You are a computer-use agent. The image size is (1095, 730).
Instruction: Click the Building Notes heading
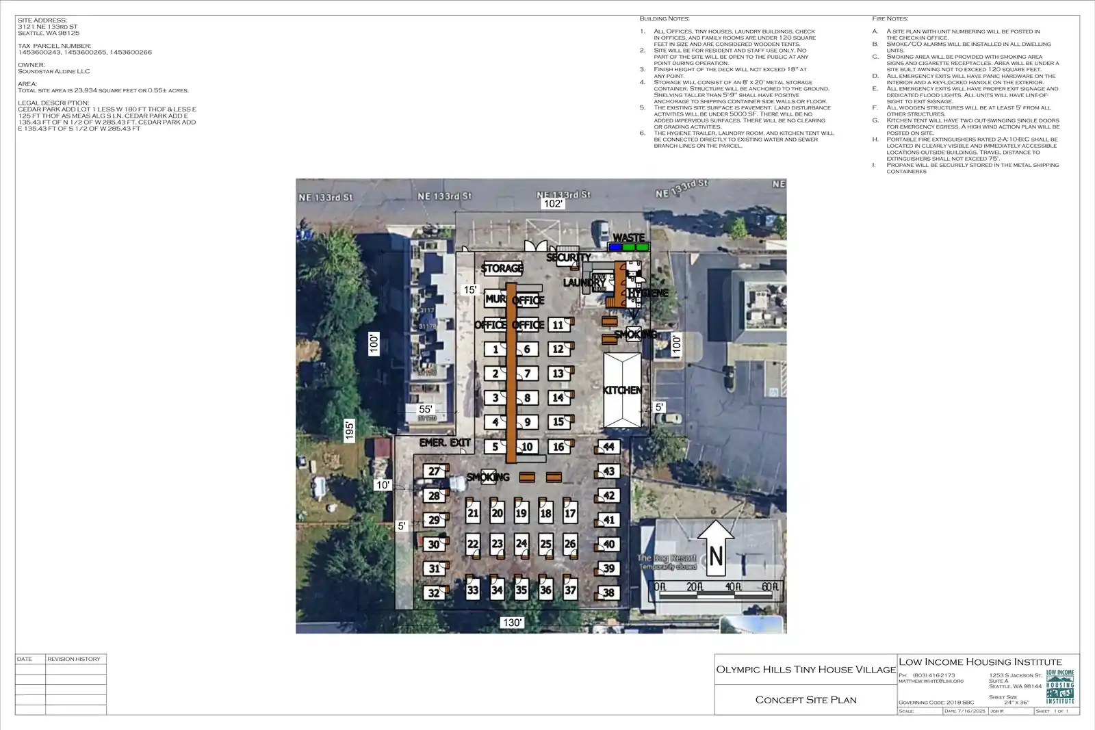tap(665, 18)
